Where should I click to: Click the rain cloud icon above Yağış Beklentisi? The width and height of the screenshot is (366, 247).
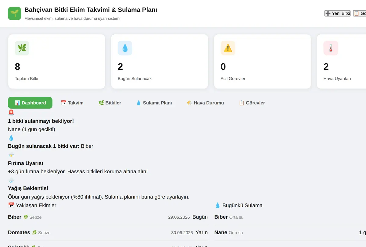11,180
